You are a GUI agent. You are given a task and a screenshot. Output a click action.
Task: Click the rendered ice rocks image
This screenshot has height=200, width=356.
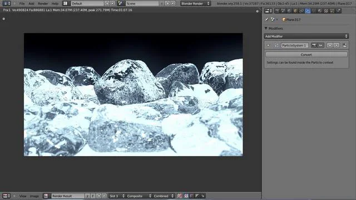coord(133,94)
